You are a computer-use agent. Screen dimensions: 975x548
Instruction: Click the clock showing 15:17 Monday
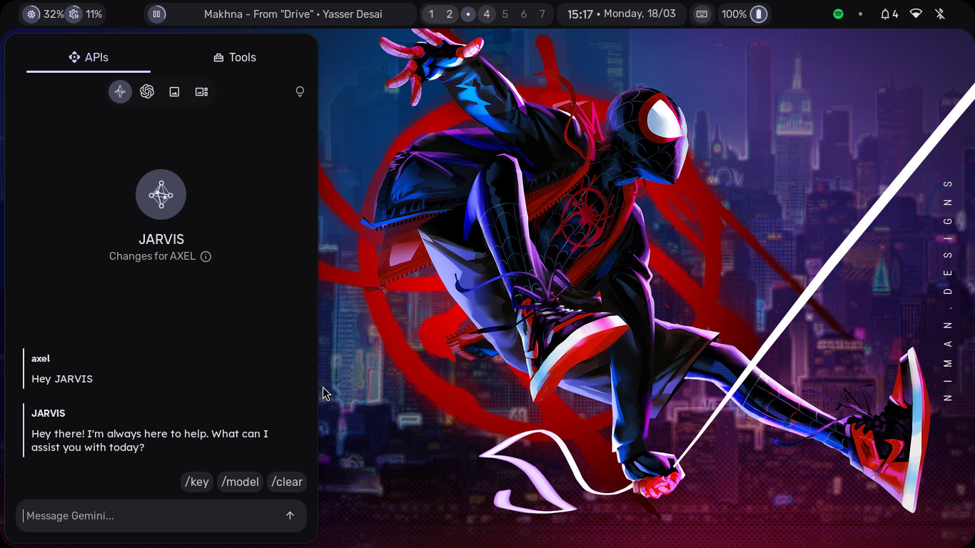622,14
